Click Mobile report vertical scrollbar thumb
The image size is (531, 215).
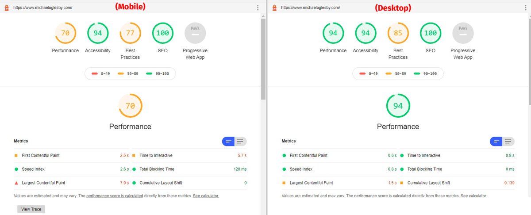263,58
